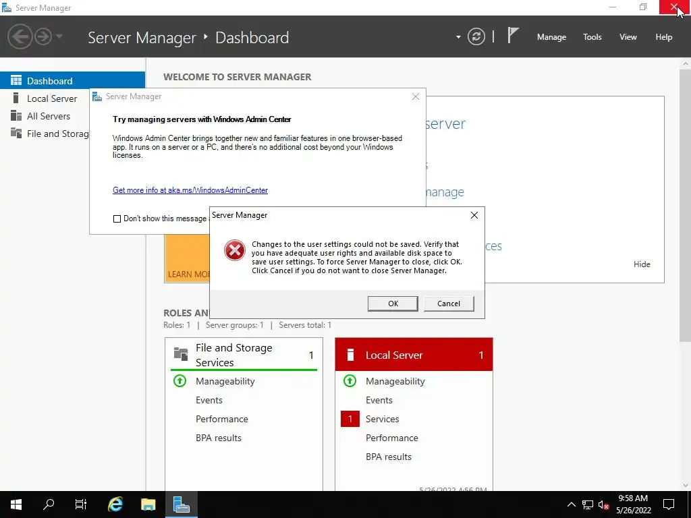Click the red Services alert badge
Image resolution: width=691 pixels, height=518 pixels.
coord(350,419)
